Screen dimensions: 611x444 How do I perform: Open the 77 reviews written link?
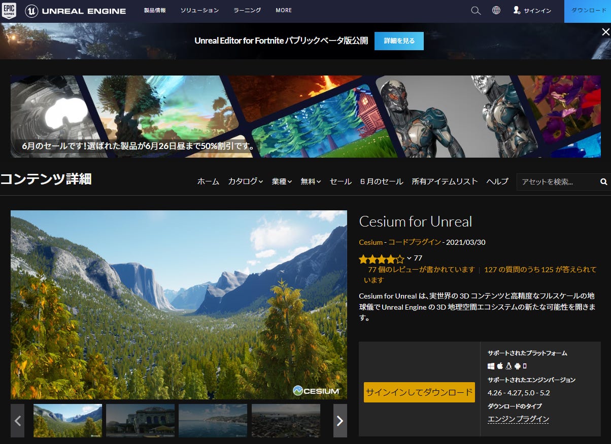[x=421, y=270]
